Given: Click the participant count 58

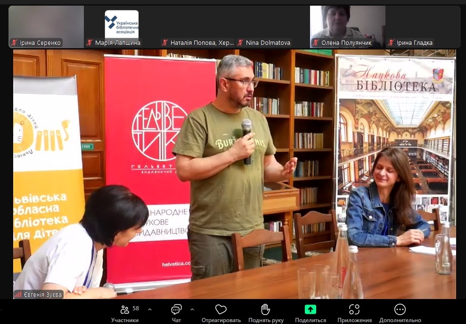Looking at the screenshot, I should coord(136,308).
